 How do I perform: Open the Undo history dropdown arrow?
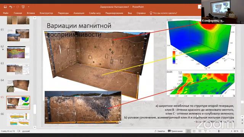coord(14,7)
